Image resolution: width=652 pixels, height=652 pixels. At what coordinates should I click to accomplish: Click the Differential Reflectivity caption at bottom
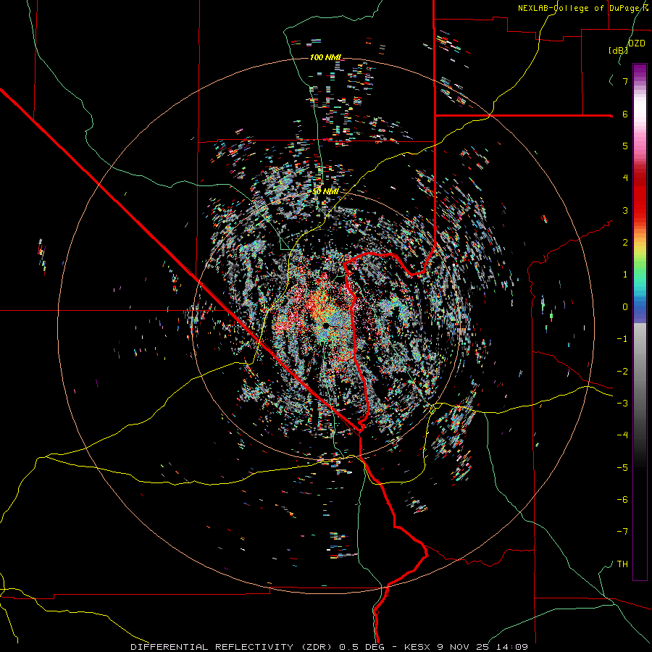click(x=329, y=647)
